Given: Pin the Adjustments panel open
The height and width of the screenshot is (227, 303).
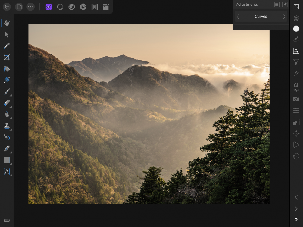Looking at the screenshot, I should (285, 4).
